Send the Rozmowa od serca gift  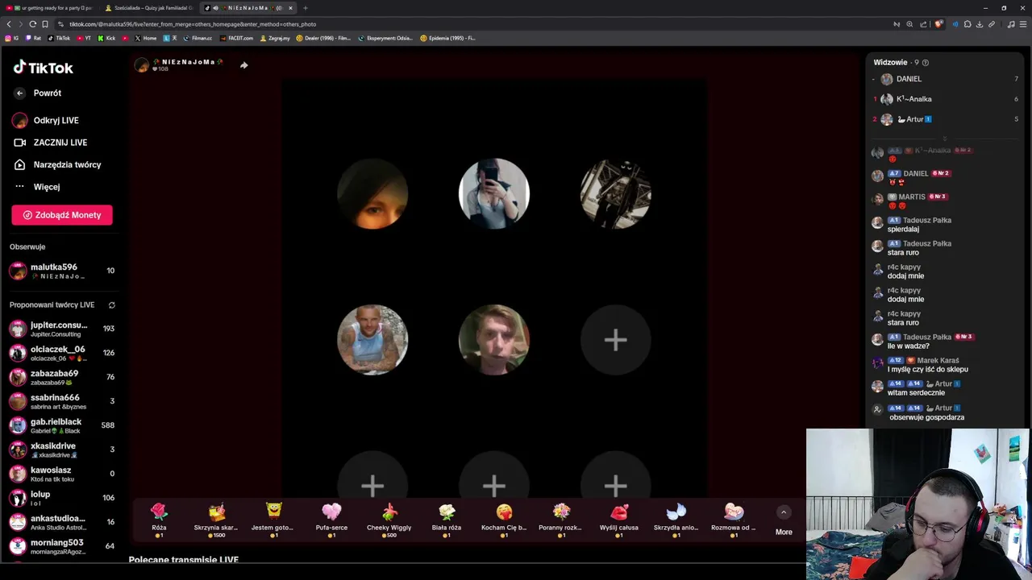[734, 519]
